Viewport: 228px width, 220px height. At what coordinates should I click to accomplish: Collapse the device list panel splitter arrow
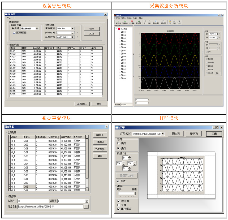click(x=134, y=54)
